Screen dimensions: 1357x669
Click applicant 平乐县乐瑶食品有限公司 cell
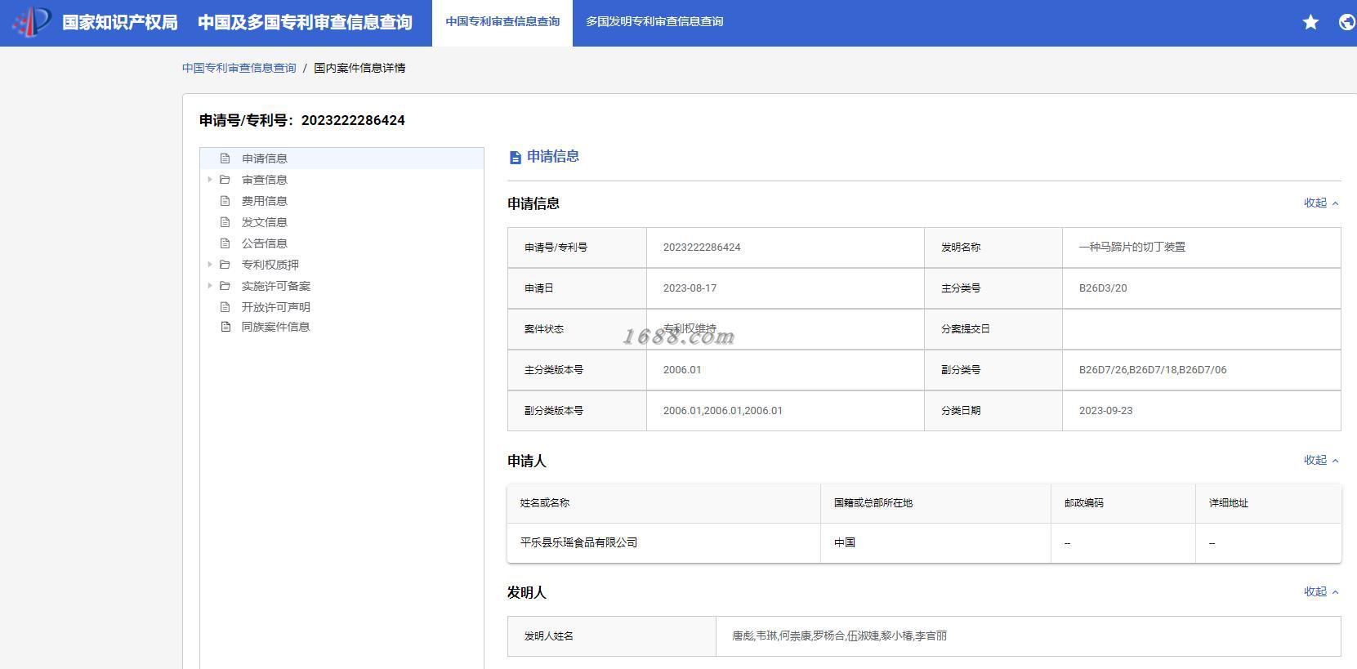click(663, 543)
